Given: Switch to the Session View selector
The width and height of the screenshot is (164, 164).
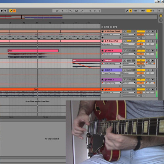Looking at the screenshot, I should point(161,20).
